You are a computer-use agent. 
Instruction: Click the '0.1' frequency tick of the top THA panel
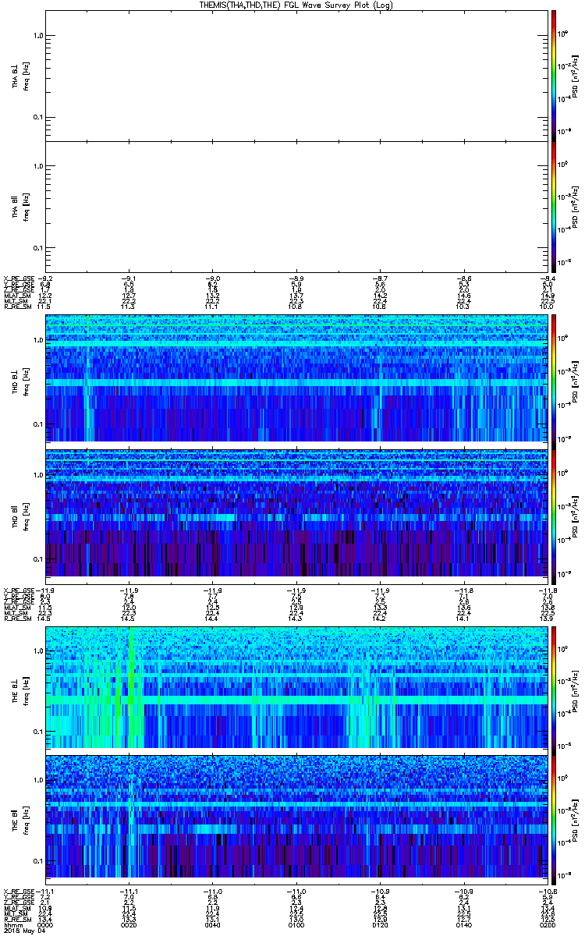click(x=38, y=117)
